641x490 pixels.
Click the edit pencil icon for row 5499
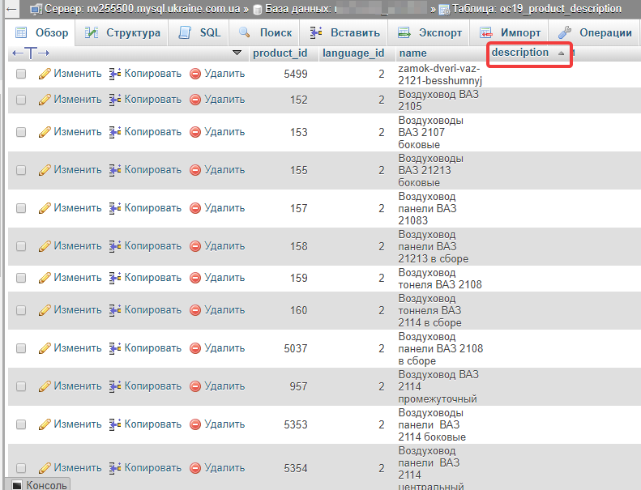click(x=45, y=74)
